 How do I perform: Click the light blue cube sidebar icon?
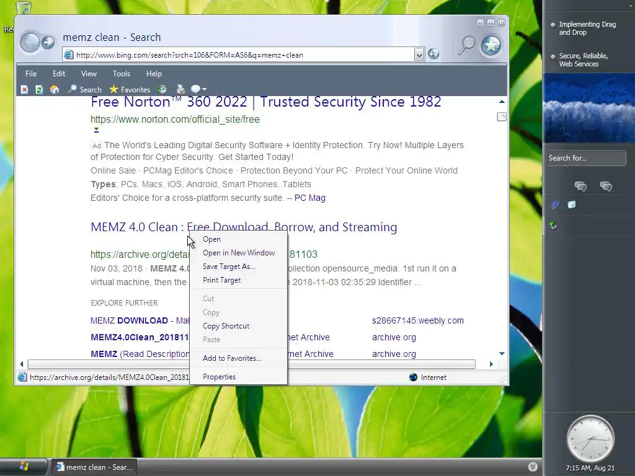[571, 205]
